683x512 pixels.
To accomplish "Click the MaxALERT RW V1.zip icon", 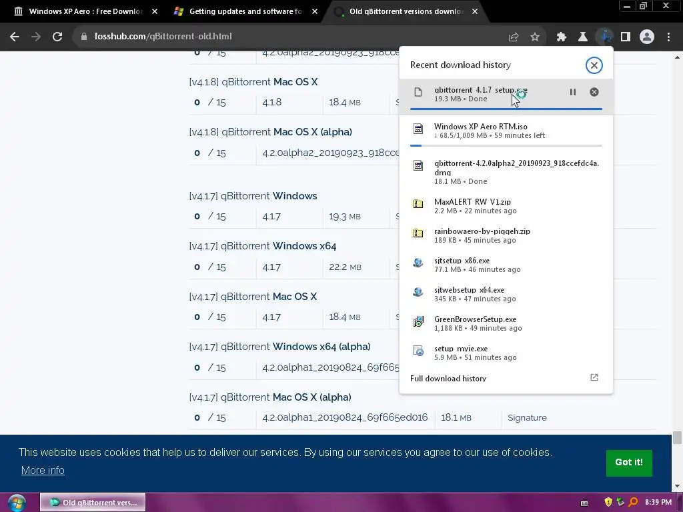I will (x=418, y=203).
